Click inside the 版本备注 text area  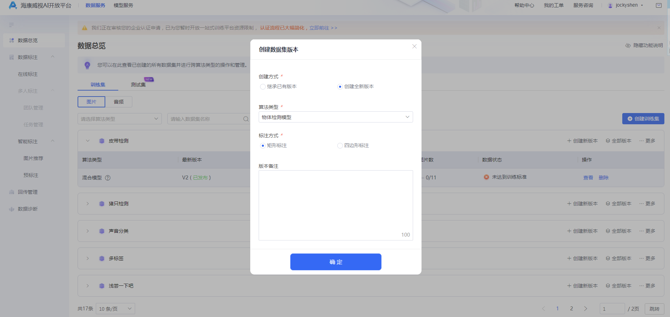(335, 204)
